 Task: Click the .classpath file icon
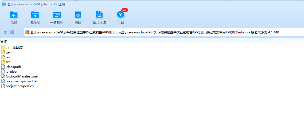coord(3,67)
